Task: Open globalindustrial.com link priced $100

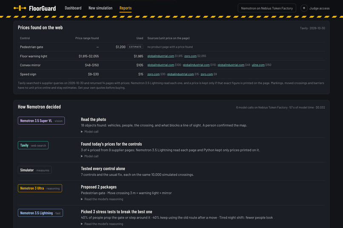Action: [x=160, y=65]
